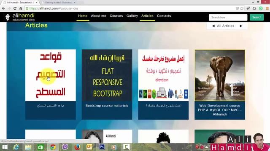The height and width of the screenshot is (151, 270).
Task: Reload the page with the refresh icon
Action: pyautogui.click(x=15, y=8)
